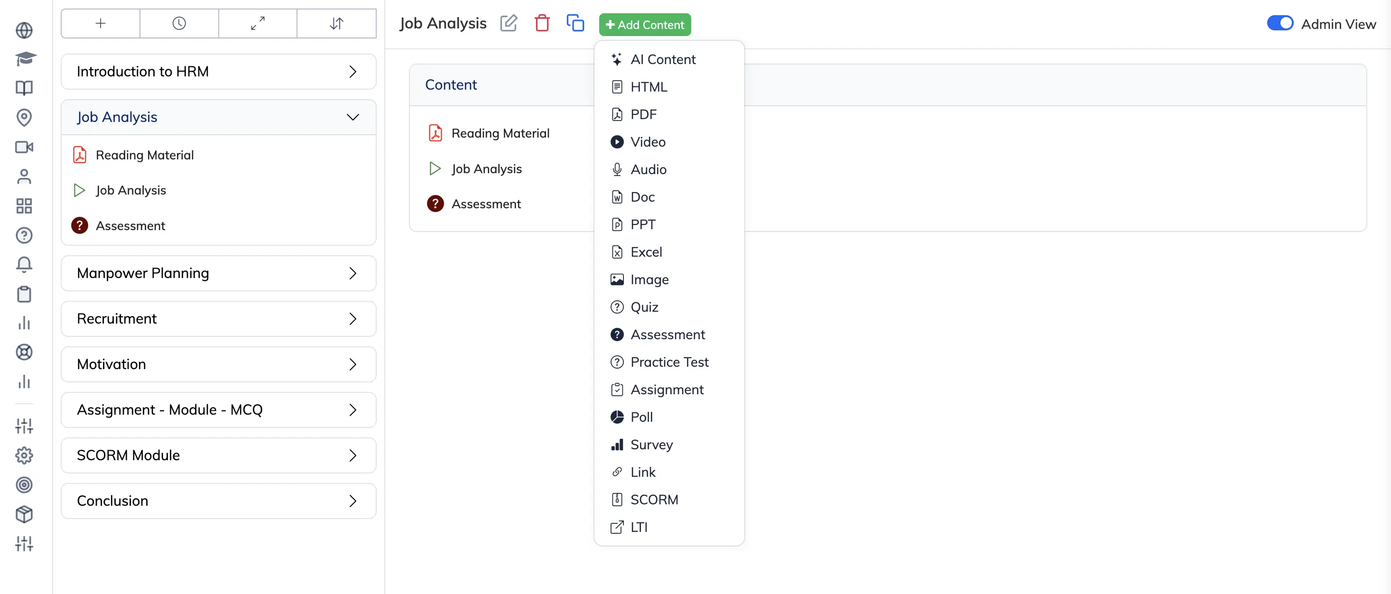This screenshot has width=1391, height=594.
Task: Select Image content type
Action: pos(669,280)
